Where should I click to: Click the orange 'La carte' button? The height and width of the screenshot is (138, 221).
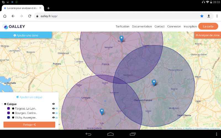[208, 26]
